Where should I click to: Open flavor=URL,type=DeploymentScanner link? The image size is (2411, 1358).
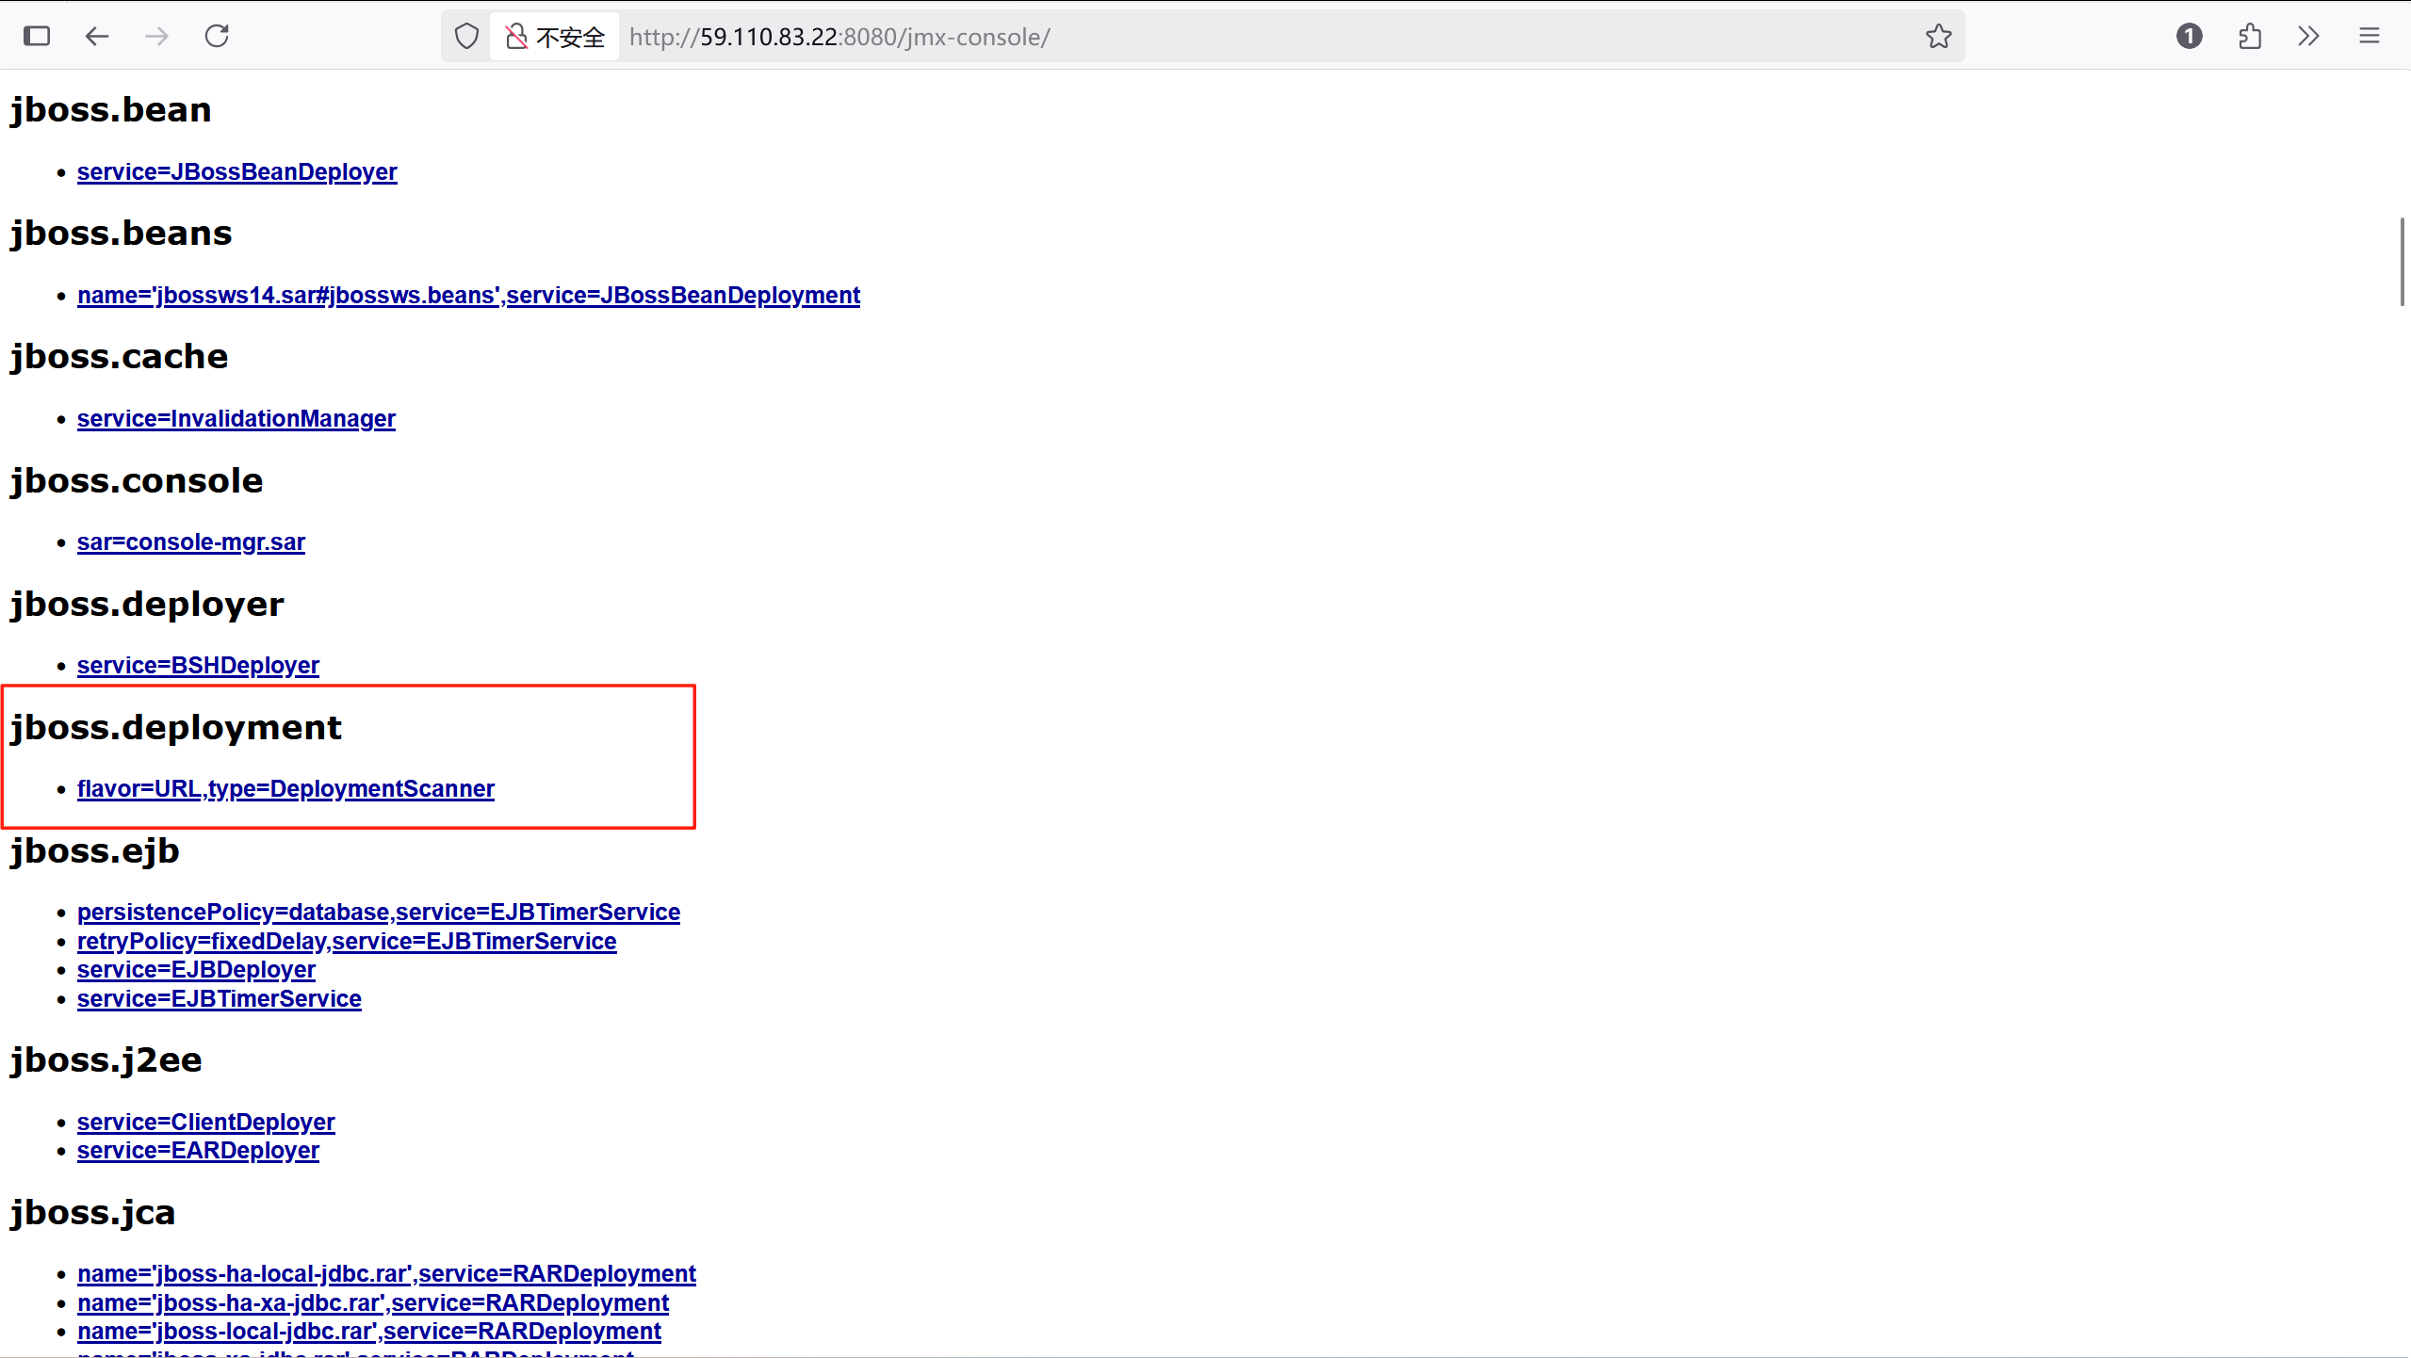285,789
